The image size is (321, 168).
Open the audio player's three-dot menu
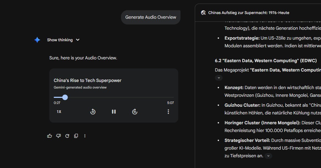point(168,112)
